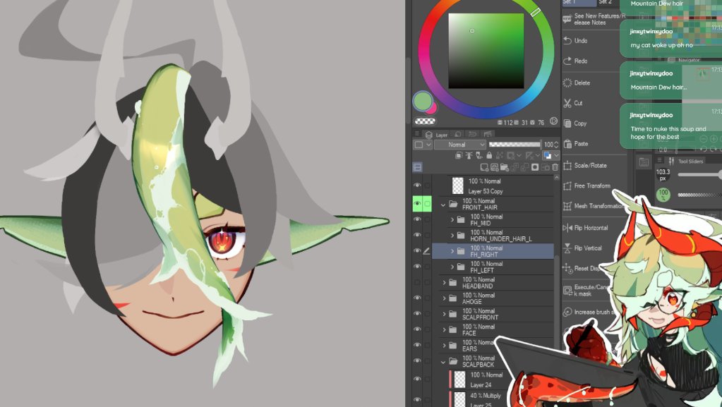This screenshot has width=722, height=407.
Task: Click the Merge with Layer Below icon
Action: [x=524, y=167]
